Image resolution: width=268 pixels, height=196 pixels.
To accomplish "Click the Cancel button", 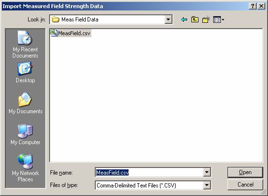I will [245, 185].
